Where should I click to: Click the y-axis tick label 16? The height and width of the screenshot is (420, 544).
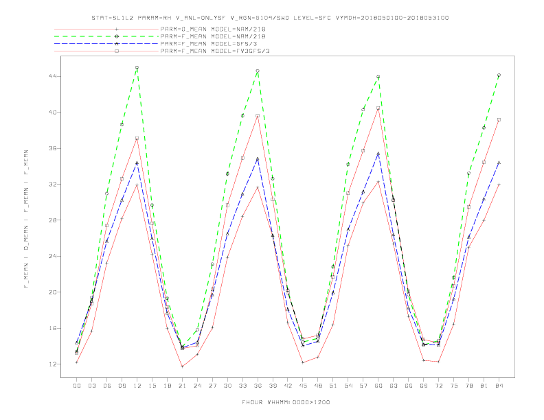point(52,328)
